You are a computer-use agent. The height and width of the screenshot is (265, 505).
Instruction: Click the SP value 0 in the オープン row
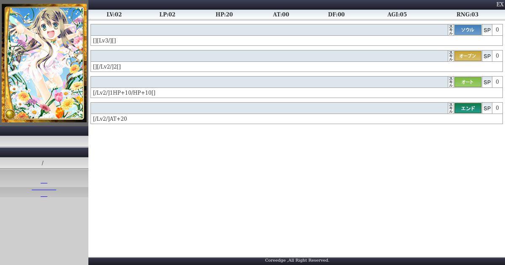point(497,56)
